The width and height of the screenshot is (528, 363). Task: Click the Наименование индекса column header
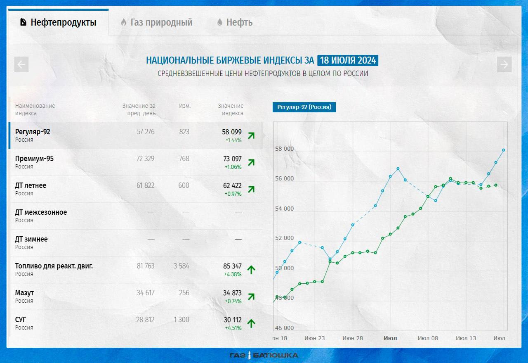click(x=35, y=109)
